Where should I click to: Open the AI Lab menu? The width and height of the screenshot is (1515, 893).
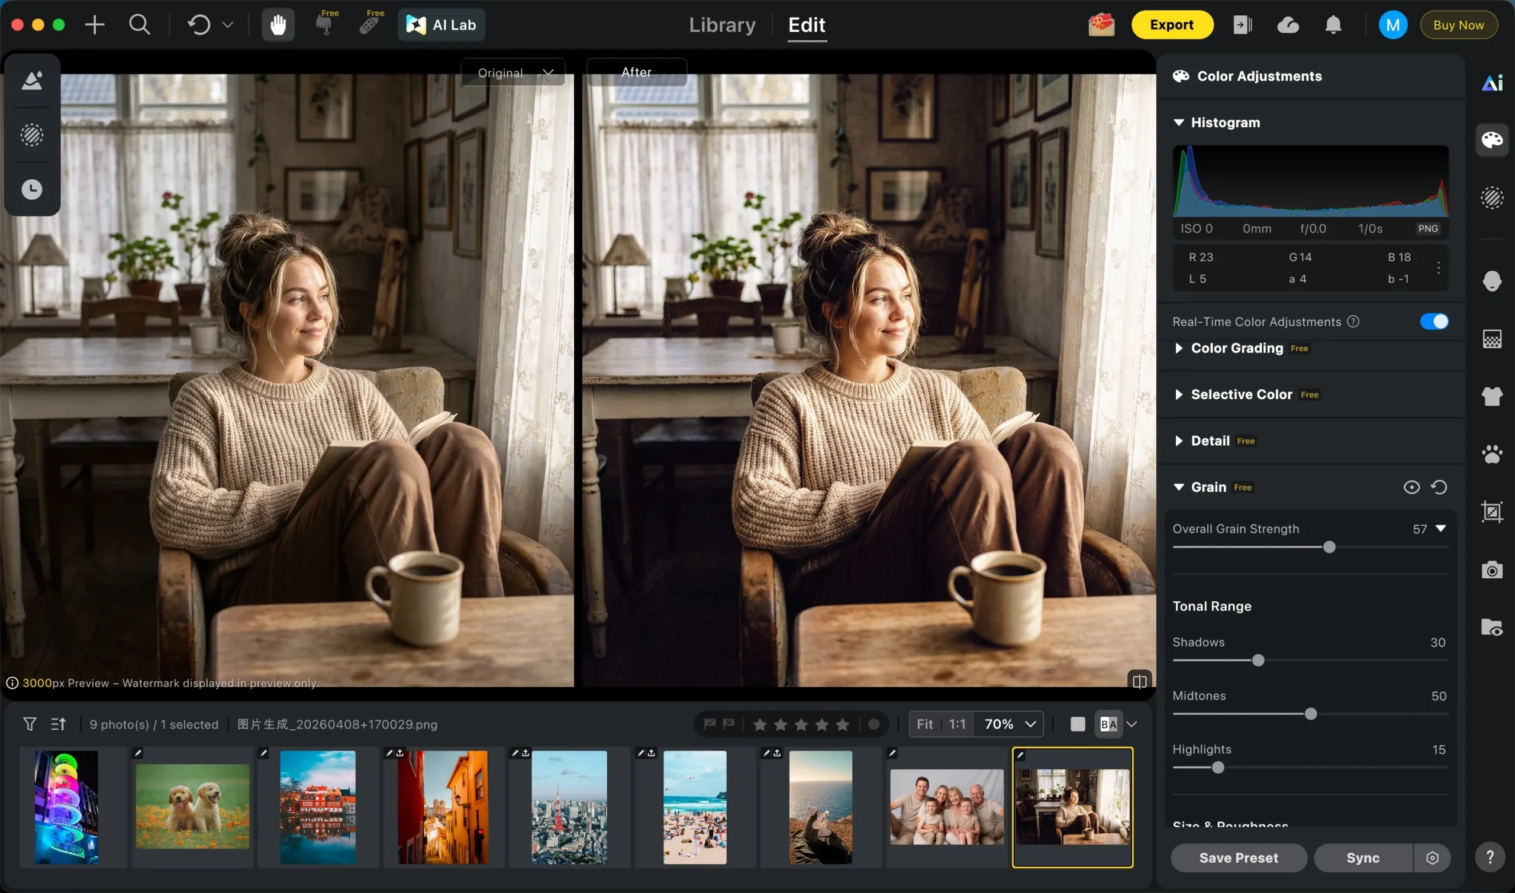(x=441, y=25)
